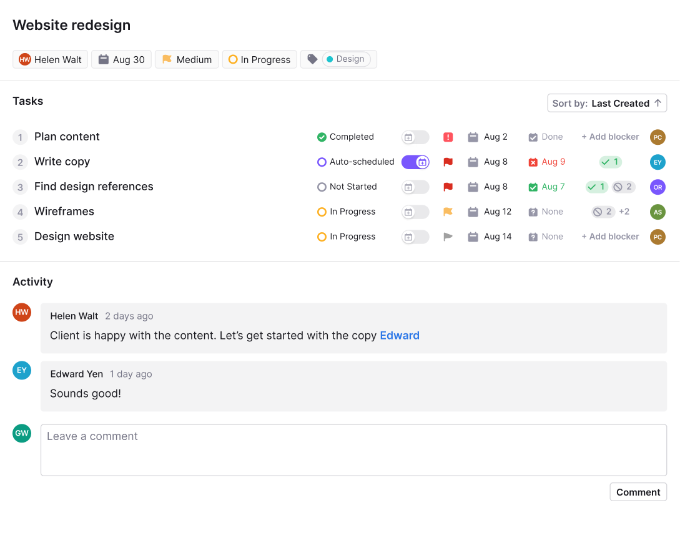Image resolution: width=680 pixels, height=543 pixels.
Task: Click the urgent exclamation icon on Plan content
Action: pos(448,137)
